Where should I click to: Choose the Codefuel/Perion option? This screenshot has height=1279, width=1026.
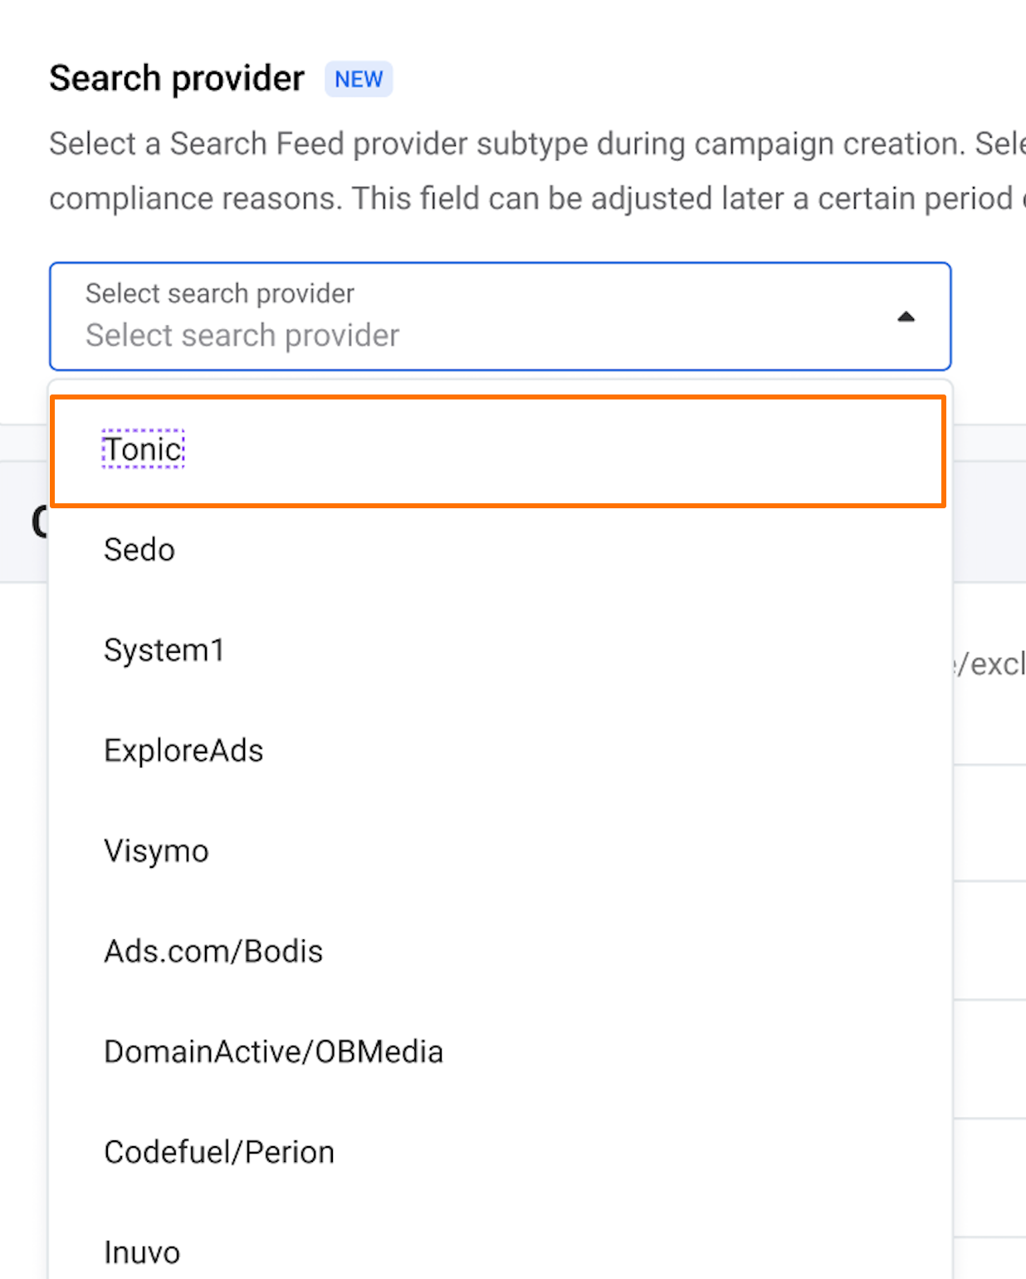(x=219, y=1153)
